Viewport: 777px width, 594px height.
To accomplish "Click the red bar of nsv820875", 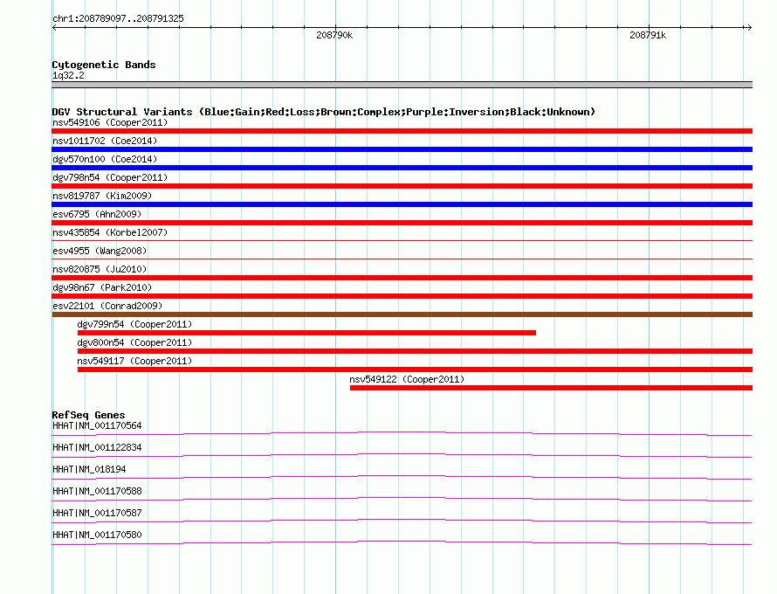I will 402,278.
